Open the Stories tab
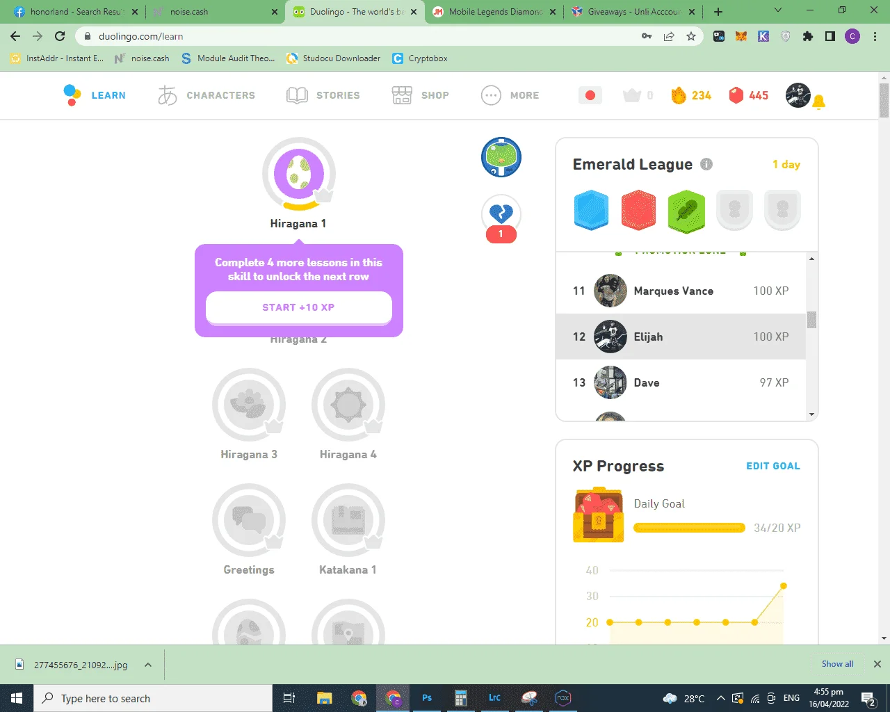 pyautogui.click(x=323, y=95)
